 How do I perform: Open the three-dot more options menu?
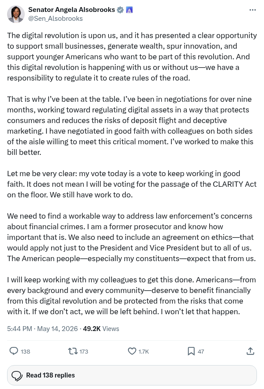tap(253, 10)
